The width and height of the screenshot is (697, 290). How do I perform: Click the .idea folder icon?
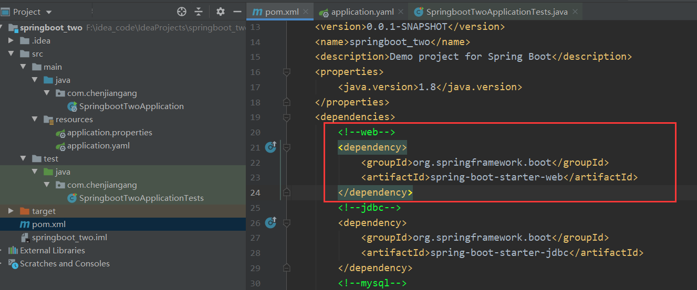click(24, 41)
